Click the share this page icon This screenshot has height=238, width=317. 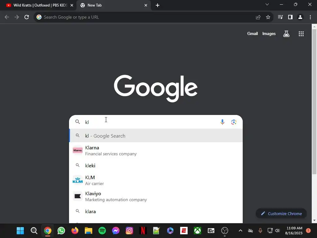(258, 17)
